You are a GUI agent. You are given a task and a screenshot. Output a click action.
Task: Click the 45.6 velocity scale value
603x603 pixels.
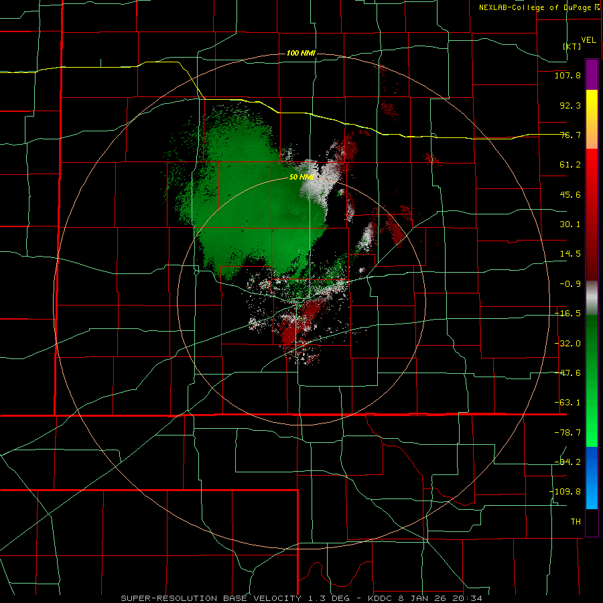point(570,194)
